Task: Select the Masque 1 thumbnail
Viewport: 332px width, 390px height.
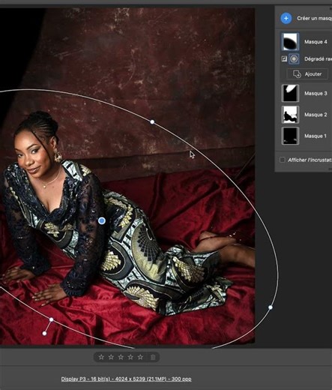Action: 290,136
